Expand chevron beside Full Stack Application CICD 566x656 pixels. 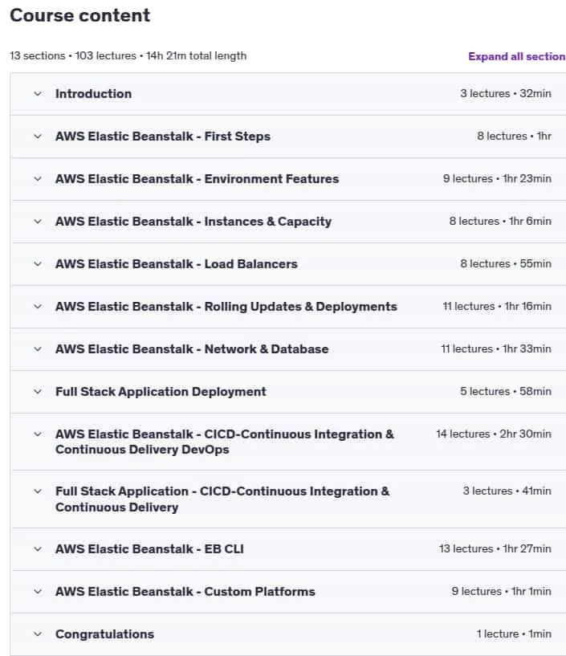(38, 491)
